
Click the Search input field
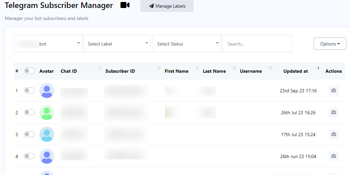coord(257,44)
